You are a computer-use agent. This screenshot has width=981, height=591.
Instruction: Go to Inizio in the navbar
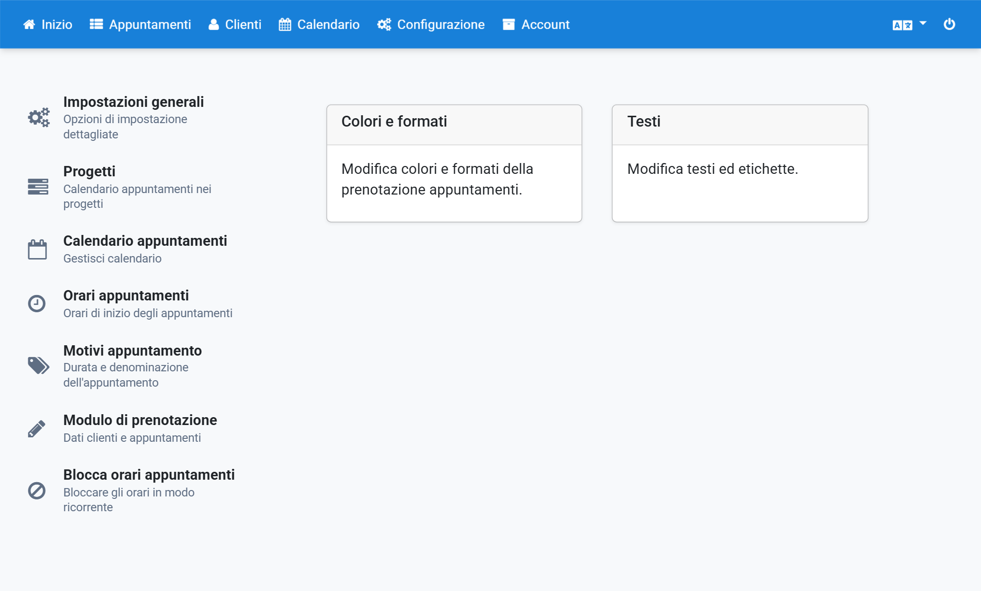pos(47,25)
